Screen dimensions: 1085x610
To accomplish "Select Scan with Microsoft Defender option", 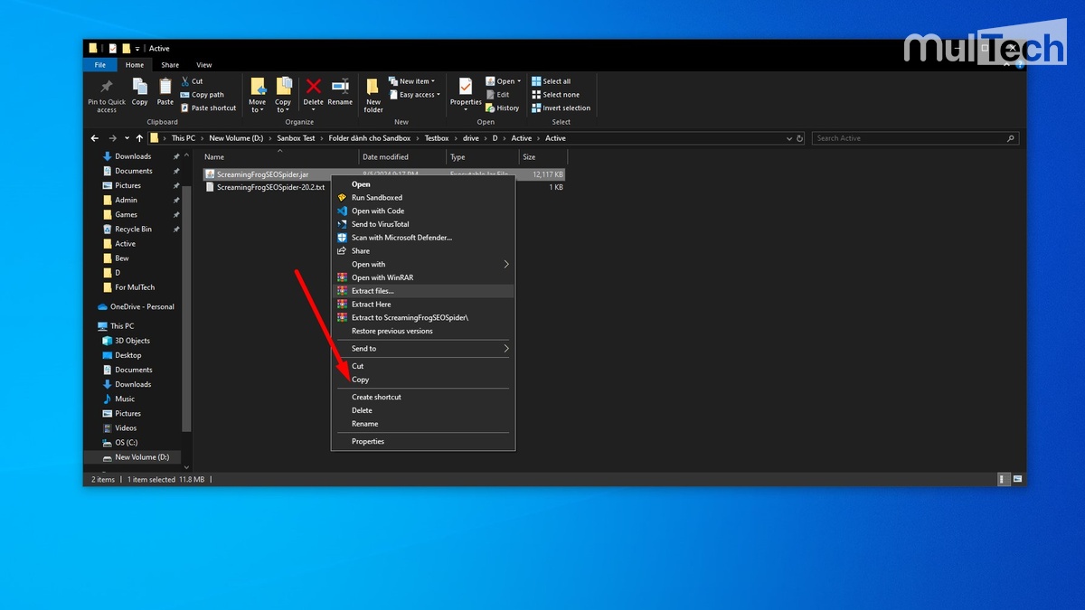I will (x=401, y=238).
